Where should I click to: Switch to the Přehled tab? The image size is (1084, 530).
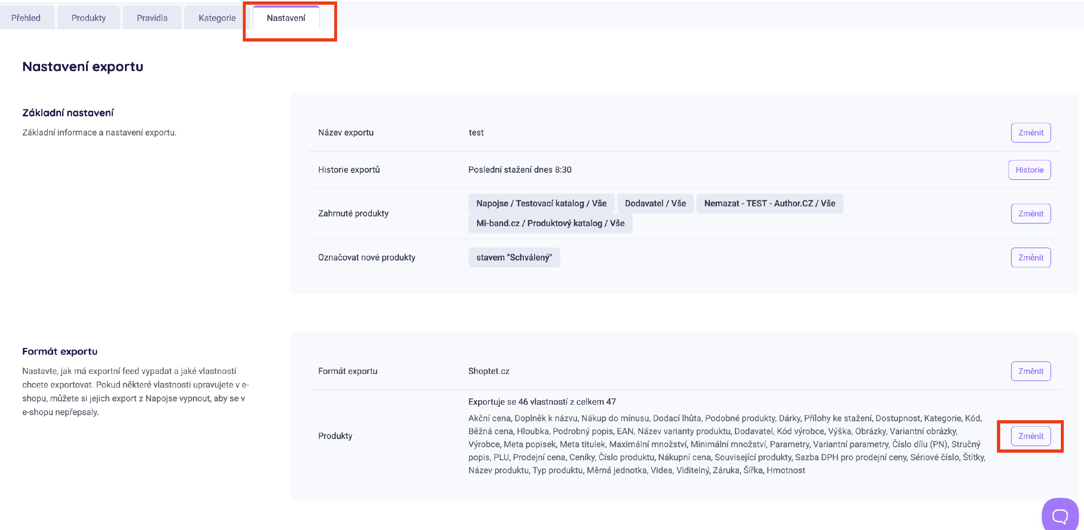[26, 18]
